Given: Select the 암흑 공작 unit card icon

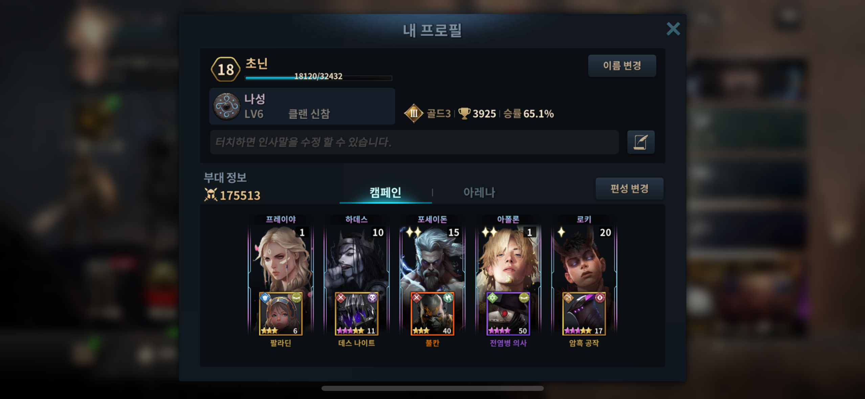Looking at the screenshot, I should (x=584, y=314).
